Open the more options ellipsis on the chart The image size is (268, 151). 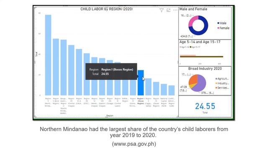tap(175, 10)
